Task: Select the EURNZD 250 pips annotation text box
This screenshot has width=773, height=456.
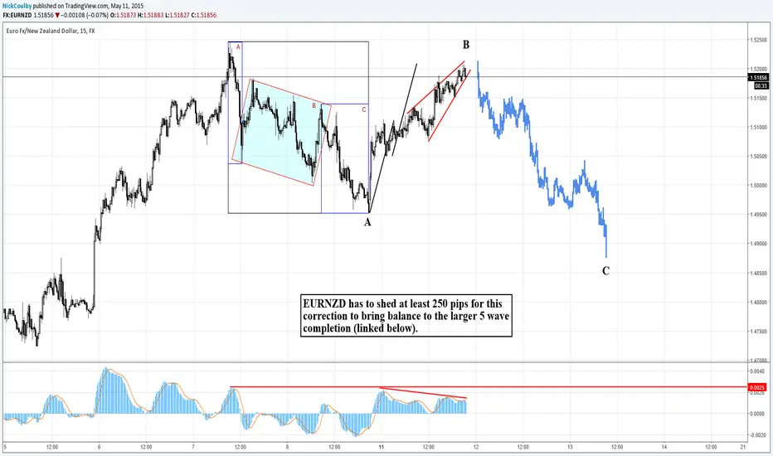Action: [406, 316]
